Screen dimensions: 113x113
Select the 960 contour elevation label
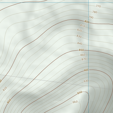pyautogui.click(x=75, y=102)
